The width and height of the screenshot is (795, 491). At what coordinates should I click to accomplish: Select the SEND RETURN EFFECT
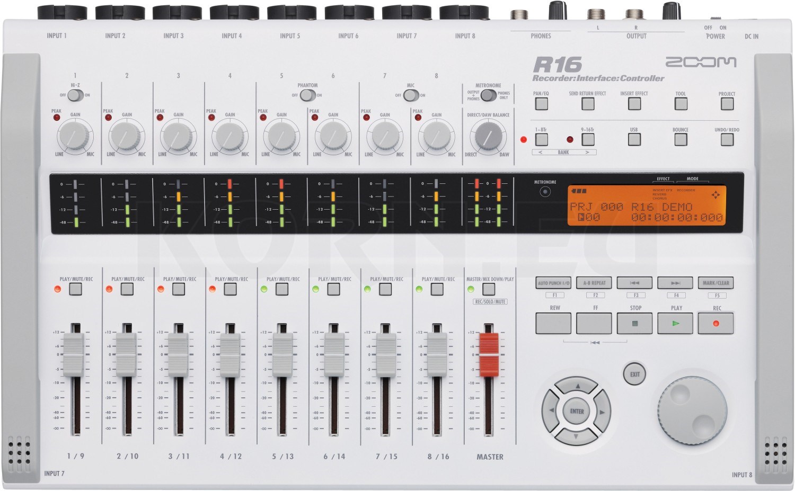pos(587,103)
